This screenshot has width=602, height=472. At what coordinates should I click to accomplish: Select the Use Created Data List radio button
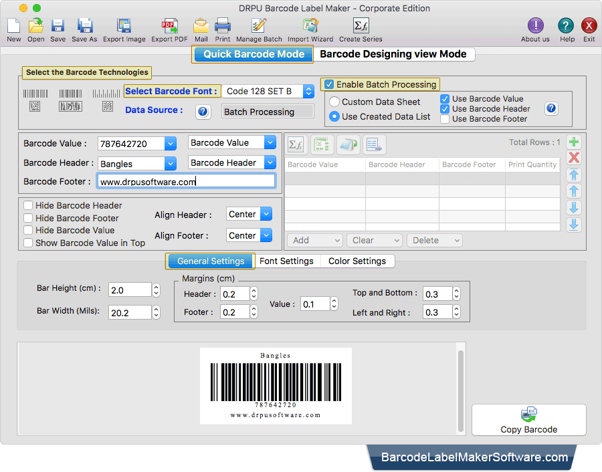pyautogui.click(x=334, y=116)
